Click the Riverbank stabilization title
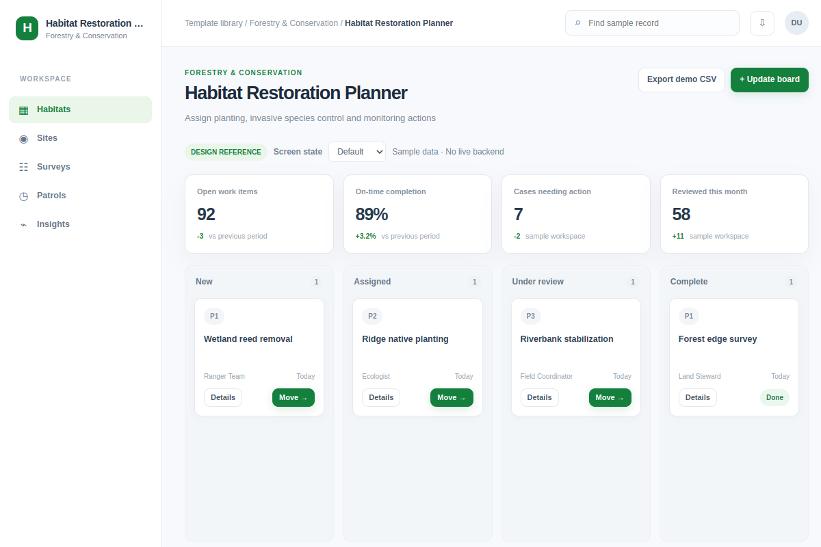This screenshot has height=547, width=821. point(567,339)
